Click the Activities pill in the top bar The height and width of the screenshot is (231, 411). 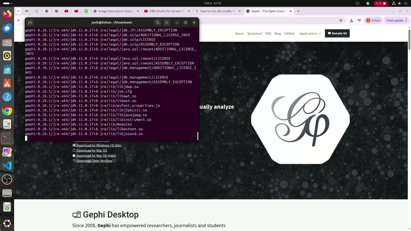tap(6, 3)
